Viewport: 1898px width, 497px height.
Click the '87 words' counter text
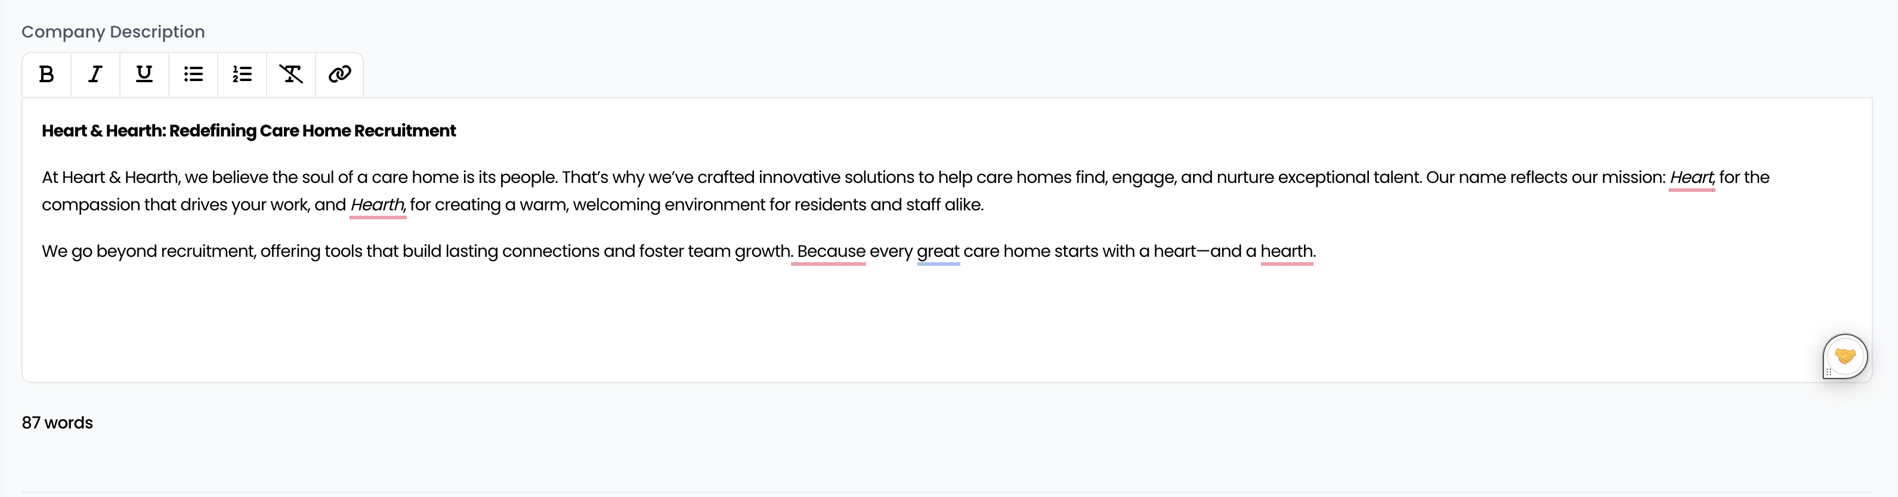click(x=57, y=423)
